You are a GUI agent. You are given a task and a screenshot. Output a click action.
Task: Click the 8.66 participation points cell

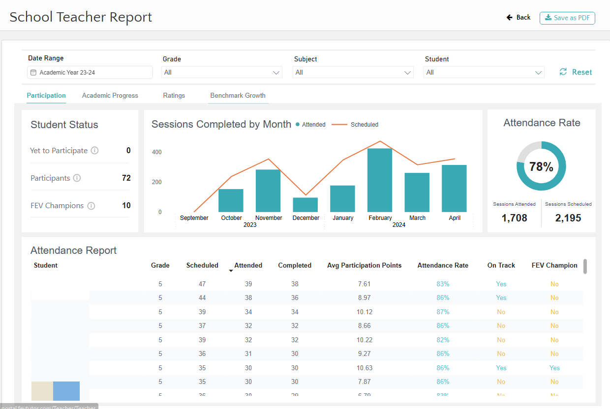pyautogui.click(x=365, y=326)
